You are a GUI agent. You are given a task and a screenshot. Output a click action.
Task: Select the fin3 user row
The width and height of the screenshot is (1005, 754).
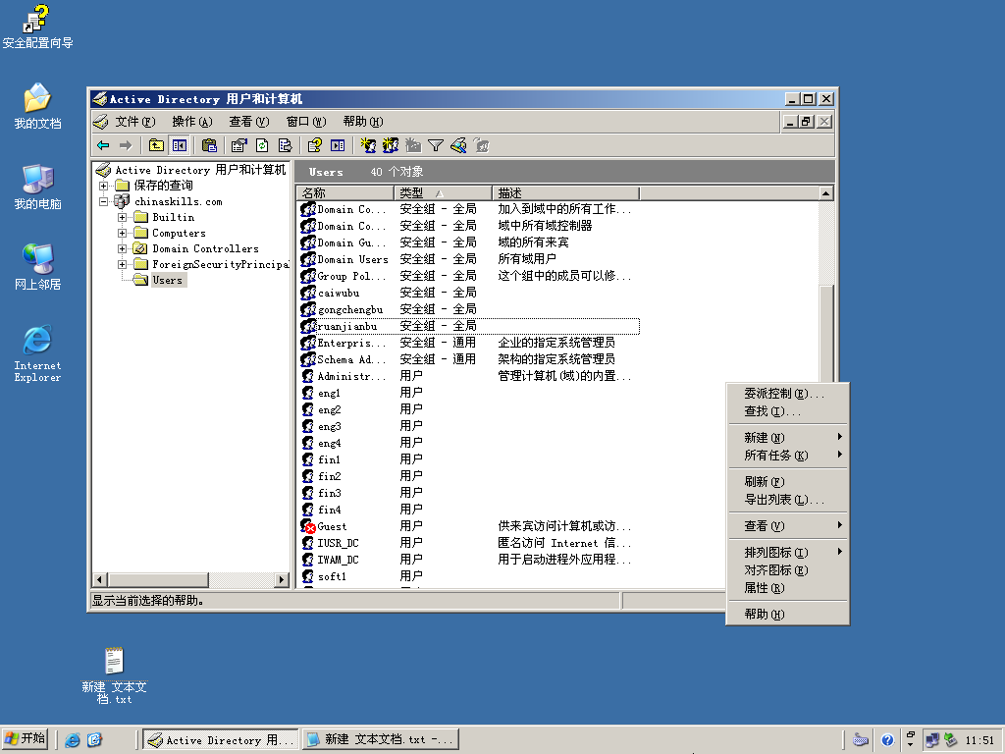click(468, 493)
